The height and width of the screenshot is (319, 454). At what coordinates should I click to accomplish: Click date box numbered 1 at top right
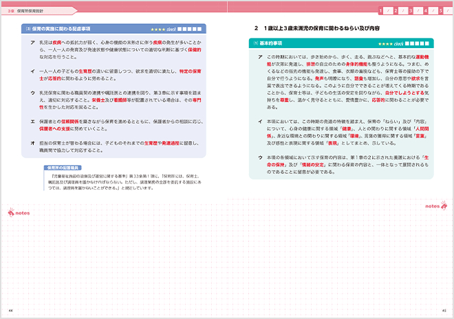point(388,11)
